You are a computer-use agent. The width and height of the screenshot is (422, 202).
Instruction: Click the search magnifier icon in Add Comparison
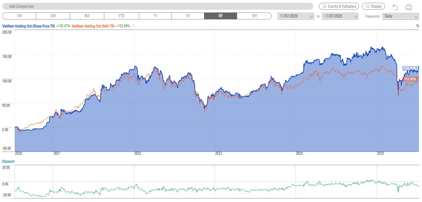[x=6, y=6]
